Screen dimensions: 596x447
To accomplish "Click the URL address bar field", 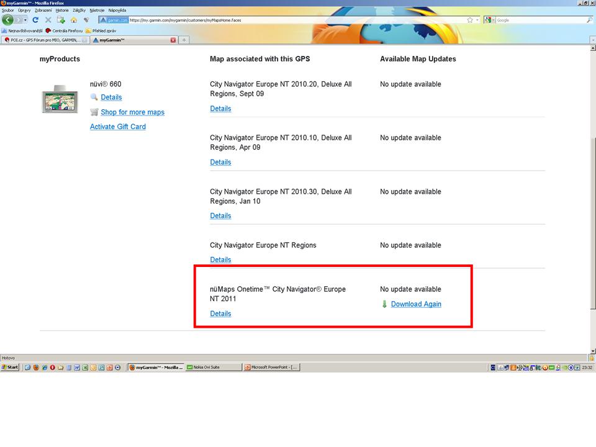I will (x=292, y=20).
